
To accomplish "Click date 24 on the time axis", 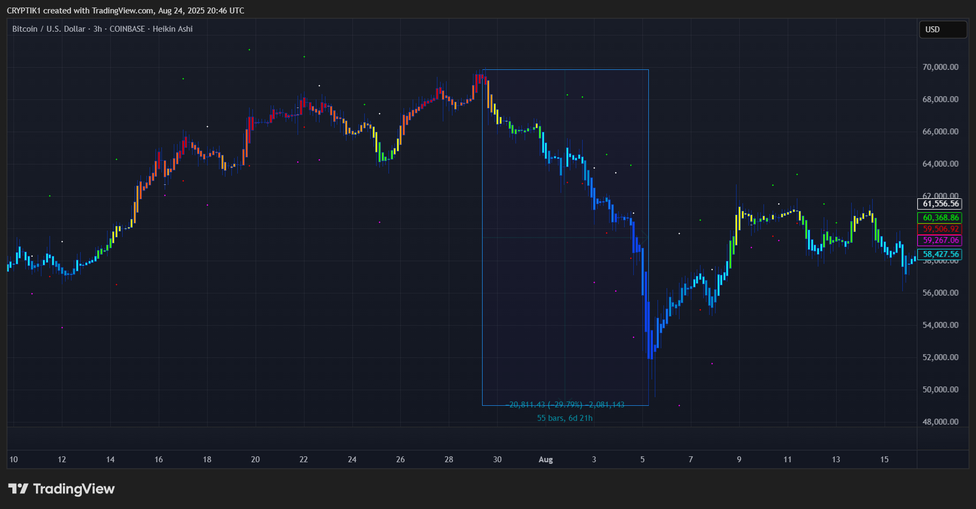I will pyautogui.click(x=352, y=460).
